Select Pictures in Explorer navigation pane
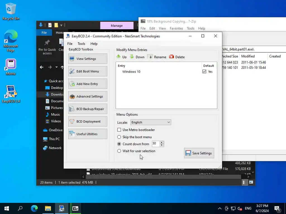Screen dimensions: 286x214 click(54, 108)
